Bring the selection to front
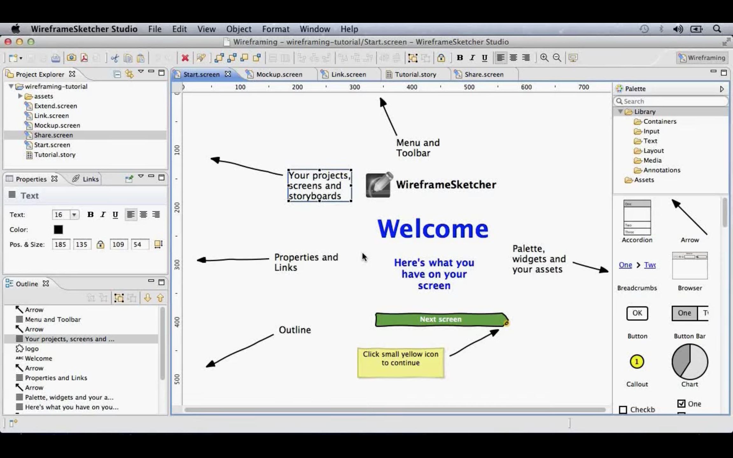733x458 pixels. click(x=220, y=58)
